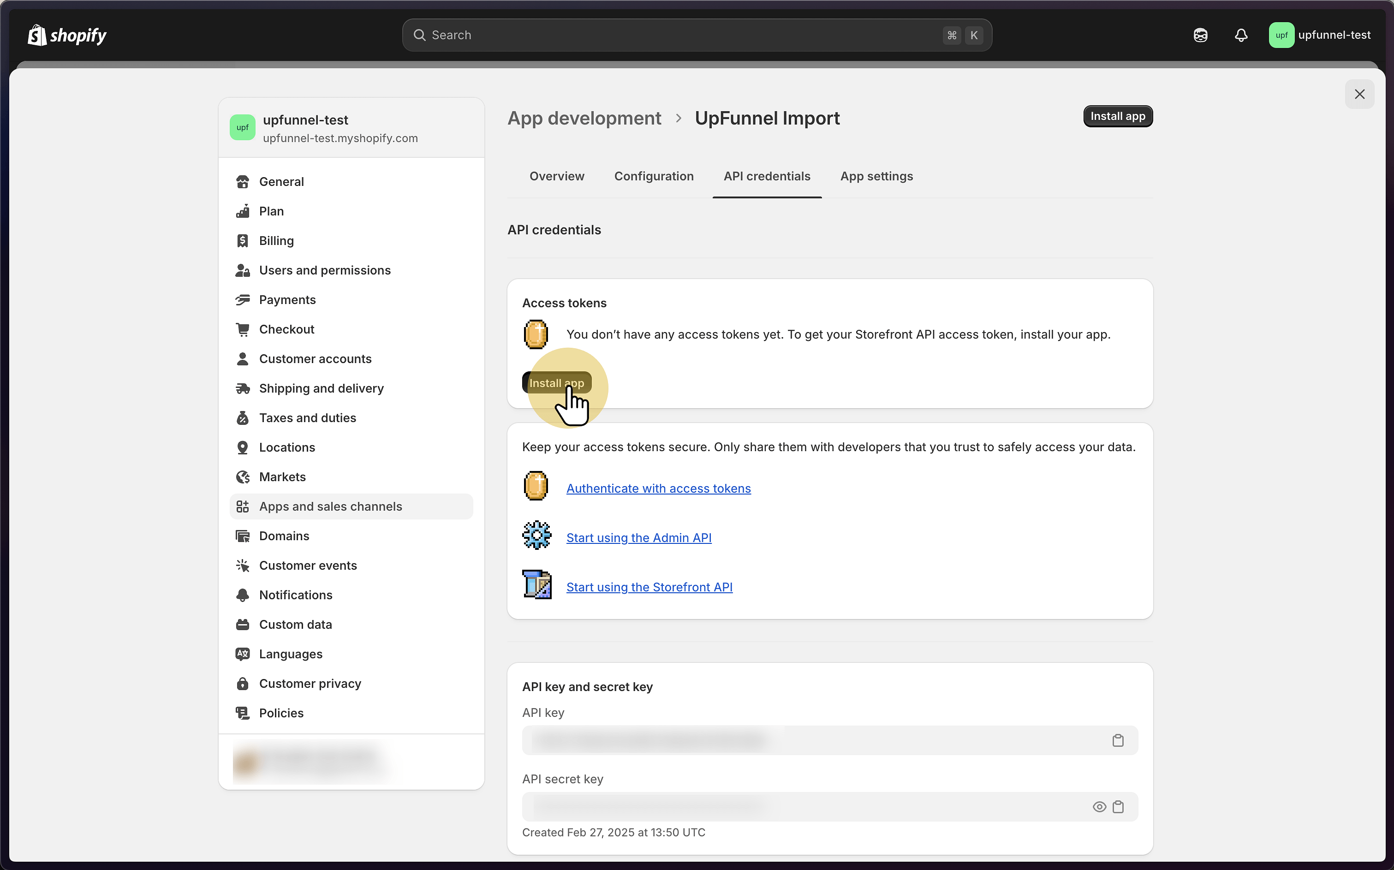This screenshot has width=1394, height=870.
Task: Open Billing settings in the sidebar
Action: [276, 240]
